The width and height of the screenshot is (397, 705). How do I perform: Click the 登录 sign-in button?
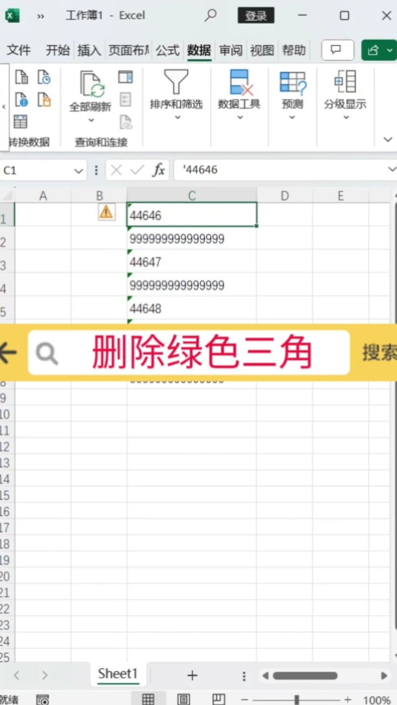[x=256, y=15]
